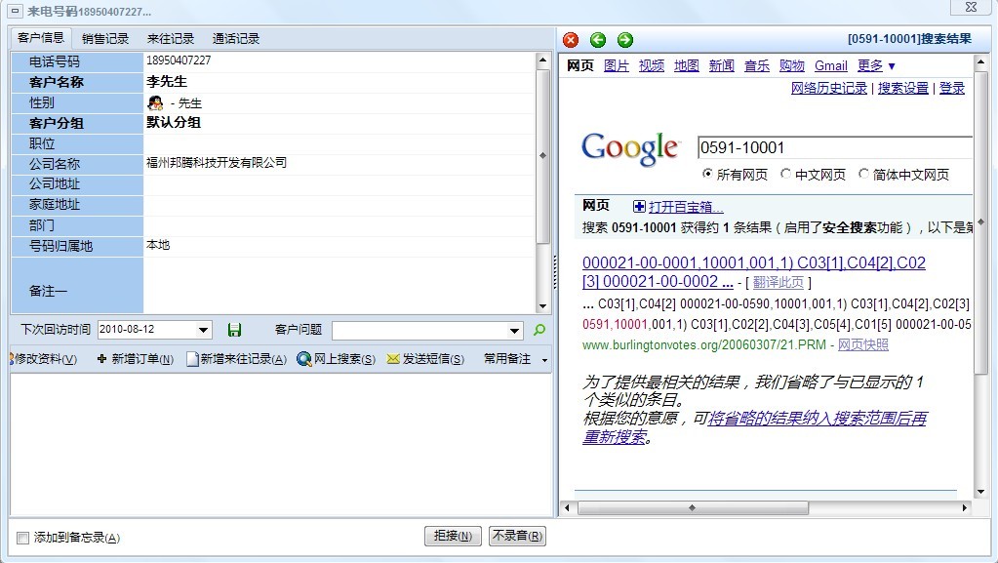998x563 pixels.
Task: Click customer name 李先生
Action: 167,82
